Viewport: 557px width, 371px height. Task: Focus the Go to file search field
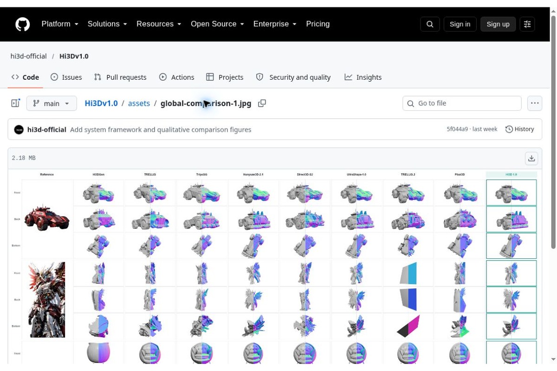(462, 103)
